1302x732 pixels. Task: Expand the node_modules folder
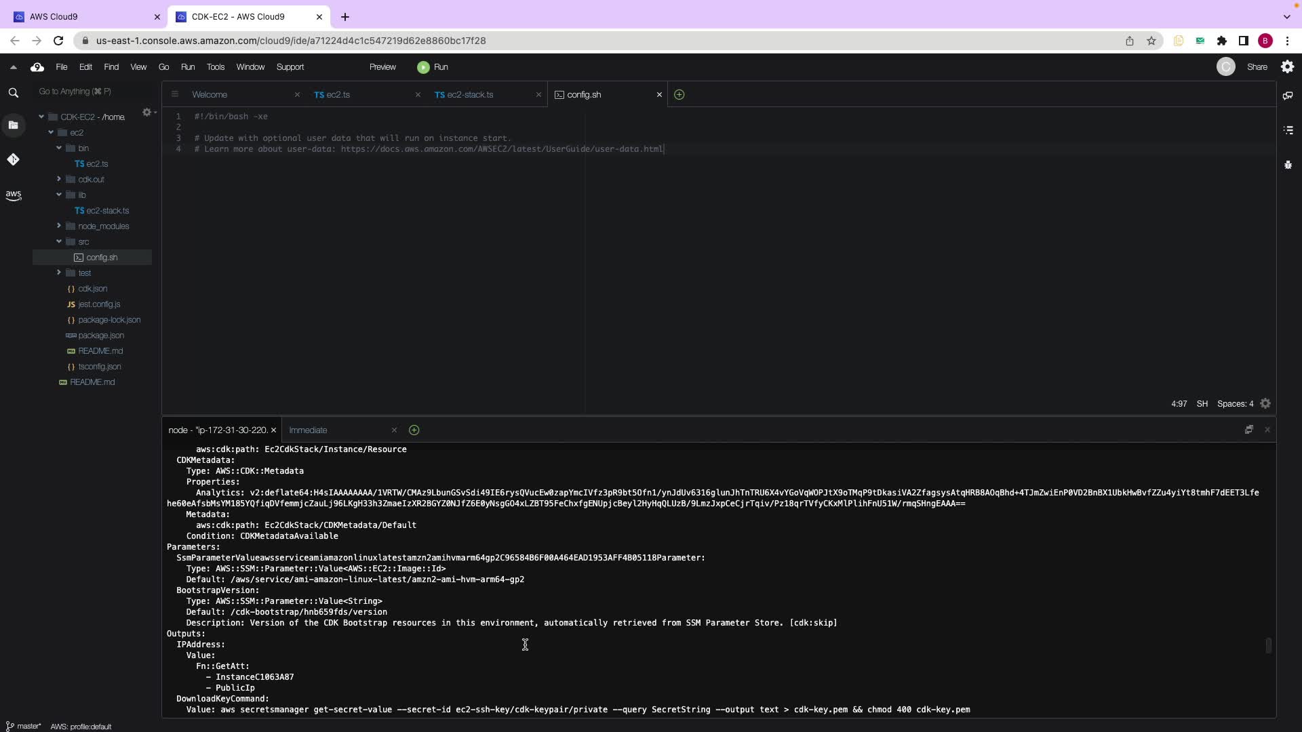(x=59, y=226)
